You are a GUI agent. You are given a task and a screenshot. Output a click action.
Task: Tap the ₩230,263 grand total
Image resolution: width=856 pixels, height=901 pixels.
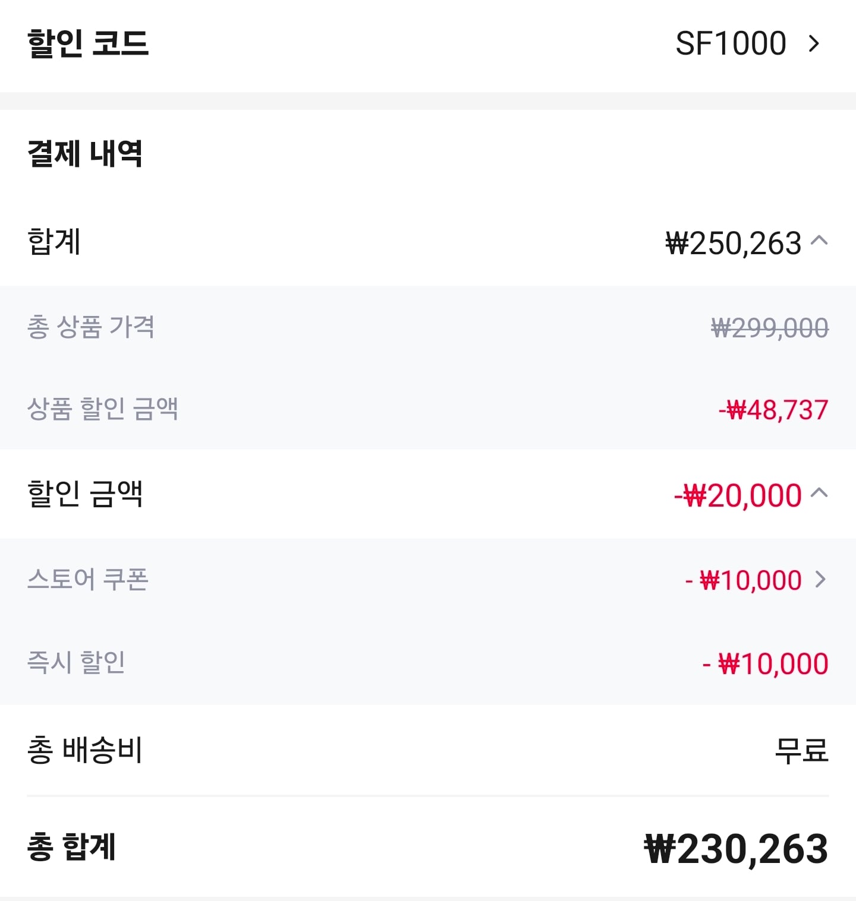point(736,849)
